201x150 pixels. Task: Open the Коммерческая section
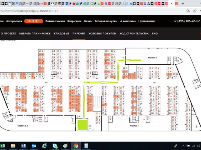coord(55,21)
